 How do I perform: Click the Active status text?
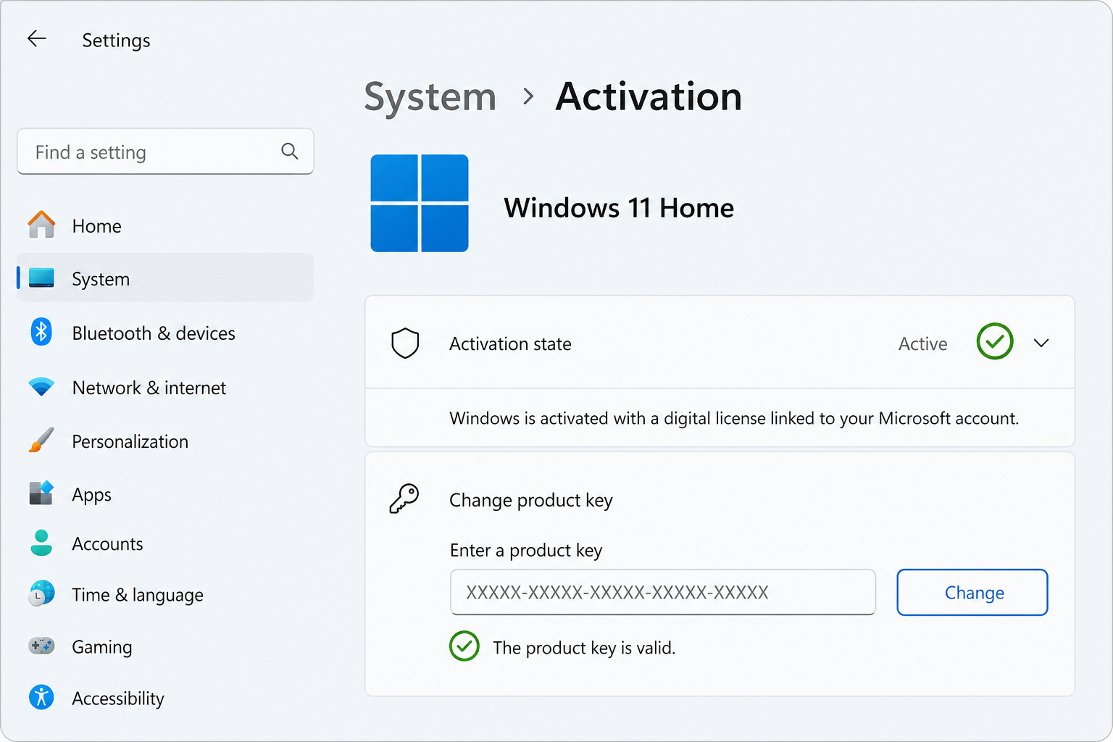coord(922,343)
